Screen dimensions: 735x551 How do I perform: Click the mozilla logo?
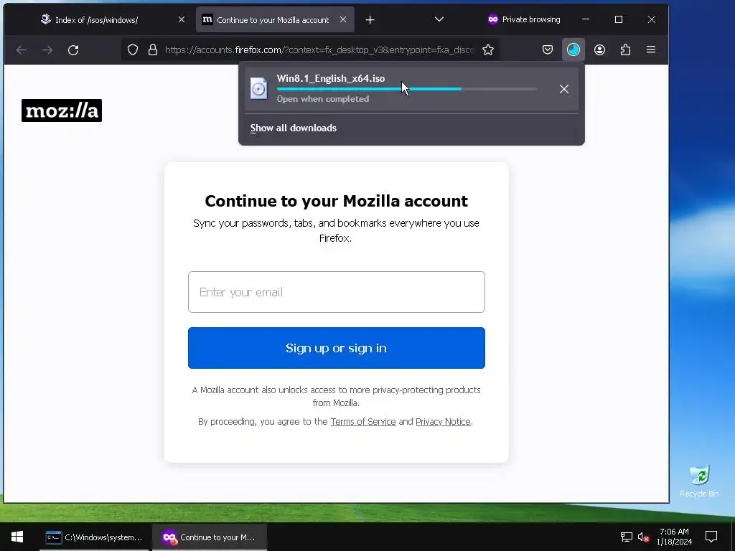point(62,110)
